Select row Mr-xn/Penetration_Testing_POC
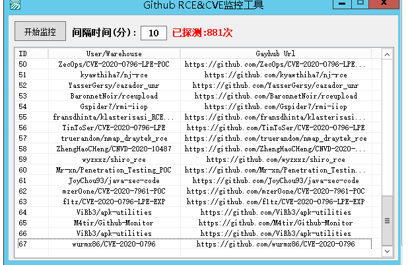This screenshot has width=408, height=265. pyautogui.click(x=193, y=170)
